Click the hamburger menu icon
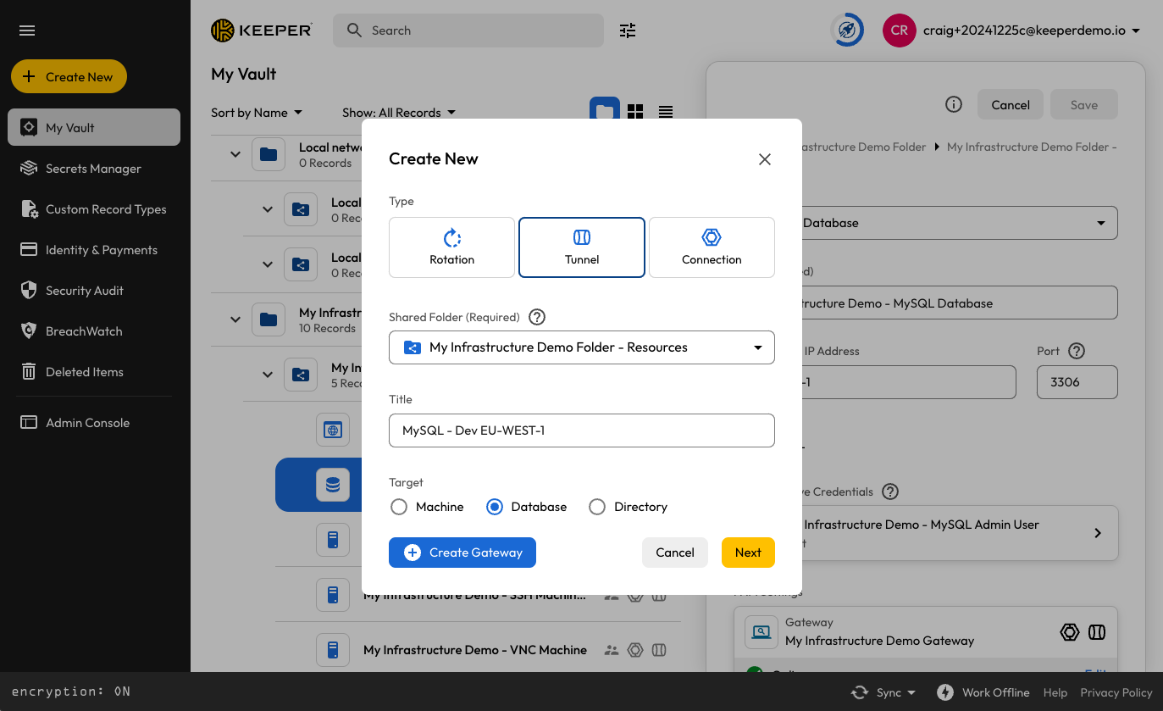Image resolution: width=1163 pixels, height=711 pixels. tap(27, 31)
